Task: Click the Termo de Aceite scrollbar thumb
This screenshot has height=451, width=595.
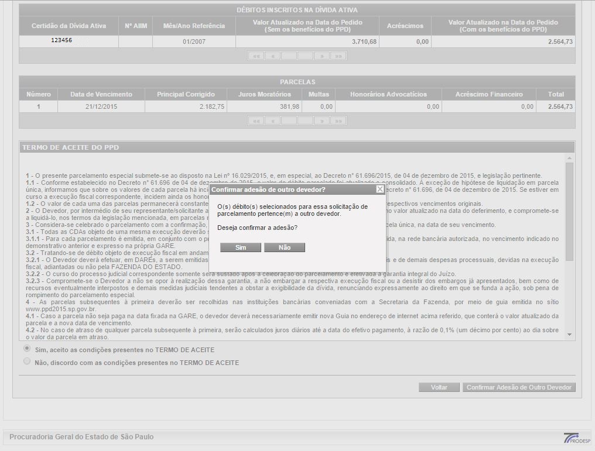Action: point(570,211)
